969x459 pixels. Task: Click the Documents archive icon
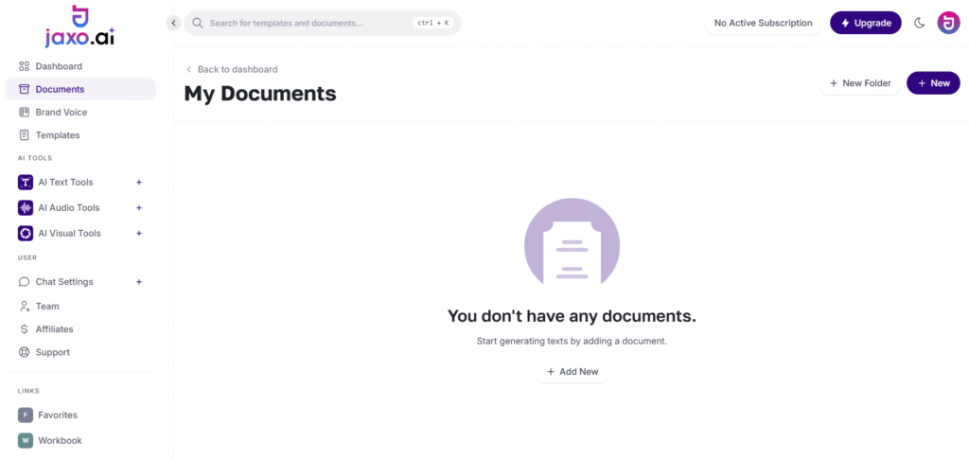[24, 89]
